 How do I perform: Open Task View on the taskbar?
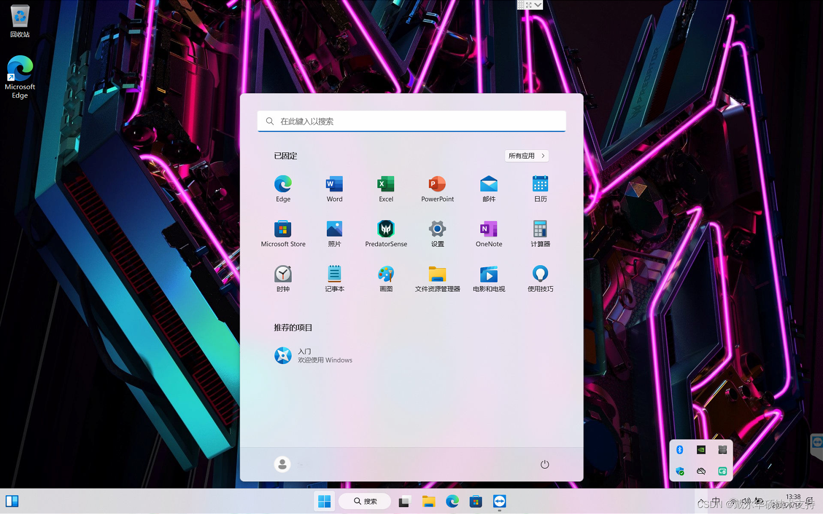(x=404, y=501)
